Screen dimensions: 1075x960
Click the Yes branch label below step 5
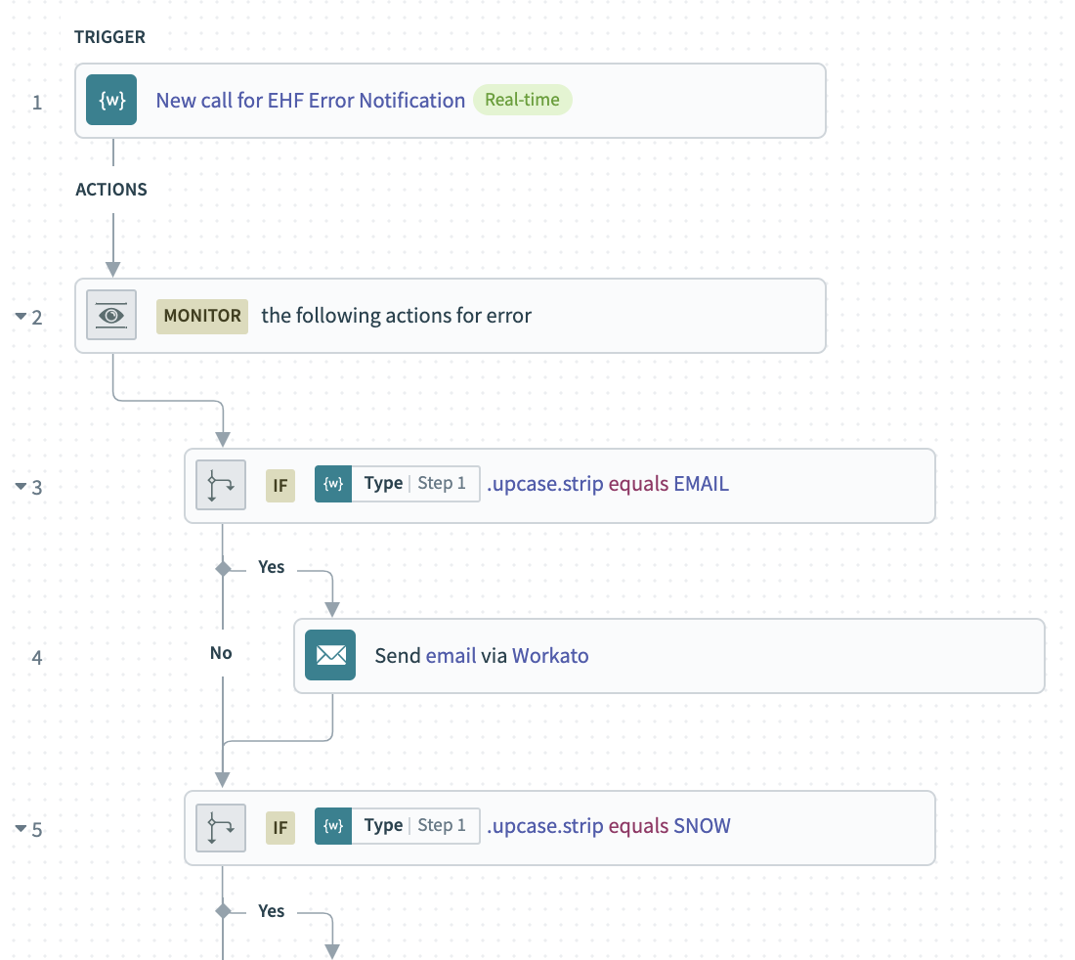coord(271,910)
